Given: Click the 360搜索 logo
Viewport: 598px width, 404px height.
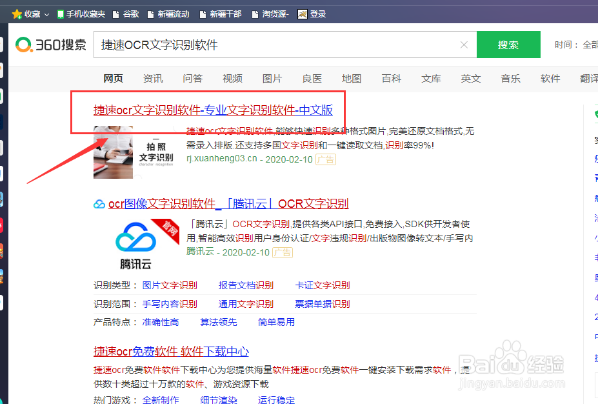Looking at the screenshot, I should (51, 45).
